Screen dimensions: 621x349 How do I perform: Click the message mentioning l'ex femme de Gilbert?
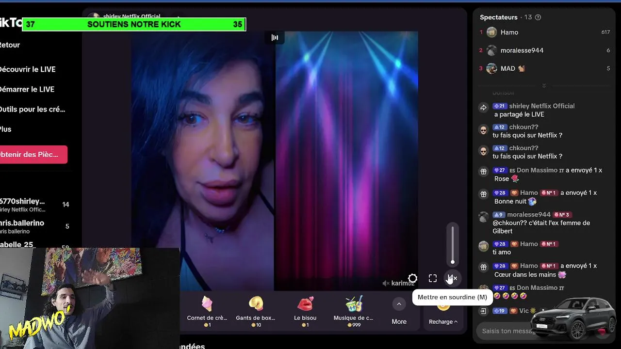pyautogui.click(x=541, y=227)
